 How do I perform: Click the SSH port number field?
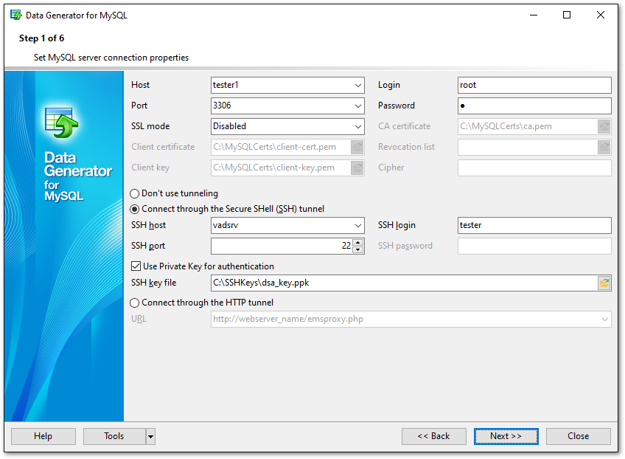point(282,246)
